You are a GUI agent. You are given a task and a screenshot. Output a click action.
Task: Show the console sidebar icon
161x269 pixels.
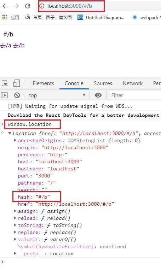tap(4, 95)
